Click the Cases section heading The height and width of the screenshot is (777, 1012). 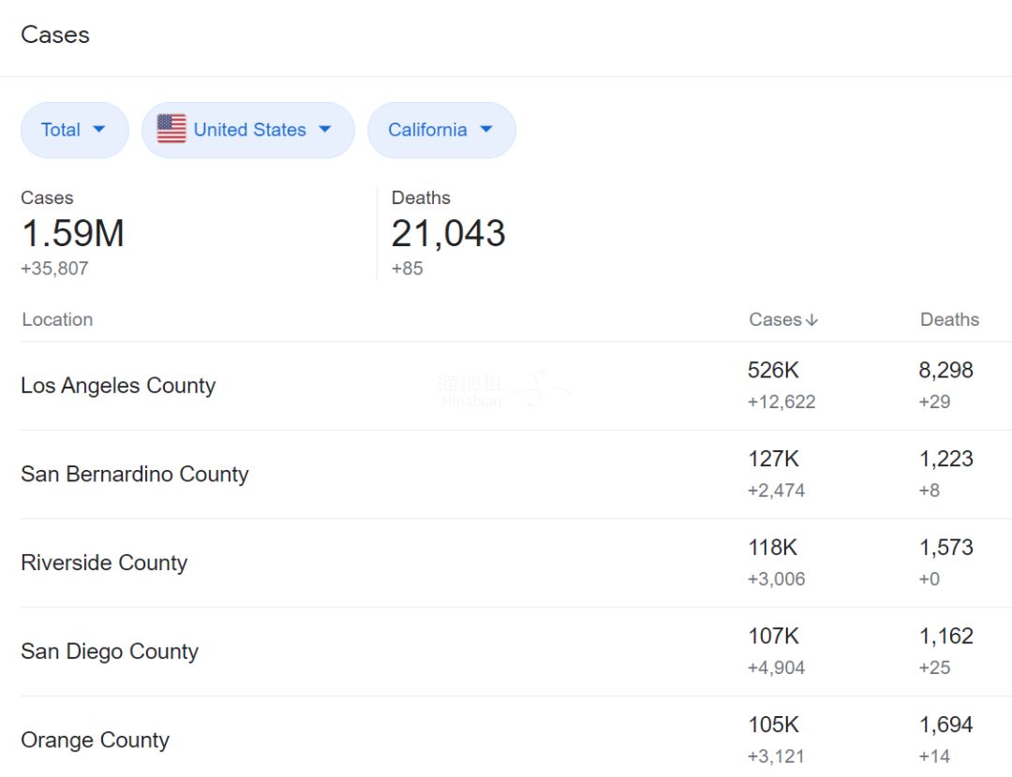point(55,36)
